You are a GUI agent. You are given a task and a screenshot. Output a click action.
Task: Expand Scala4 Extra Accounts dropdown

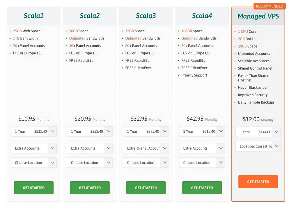point(202,148)
